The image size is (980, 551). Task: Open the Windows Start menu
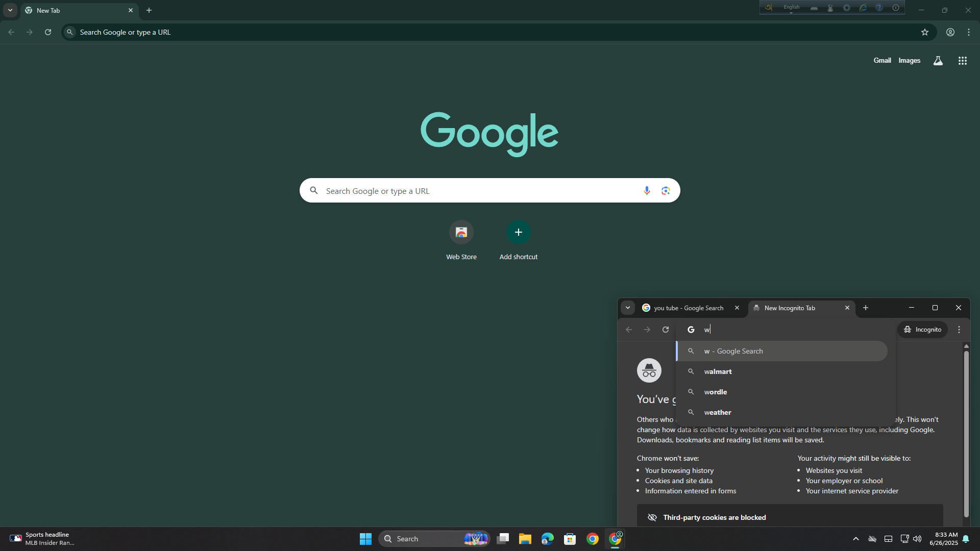[365, 539]
